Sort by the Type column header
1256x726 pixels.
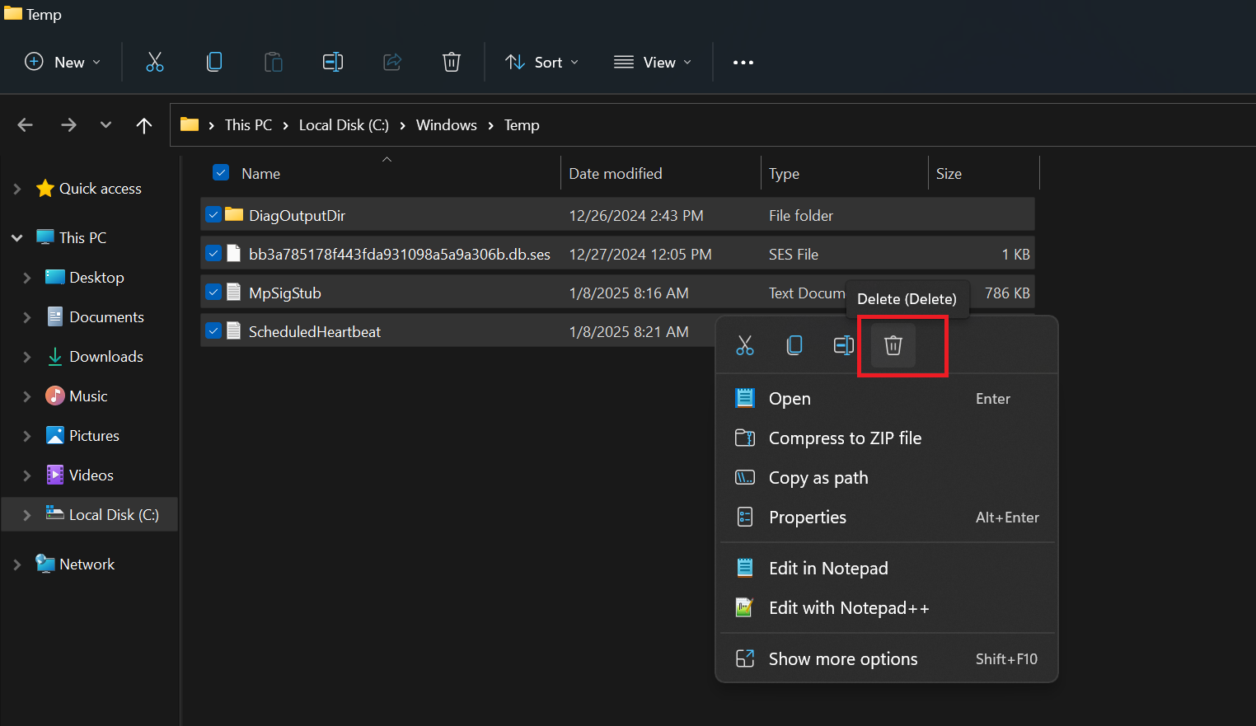point(784,174)
